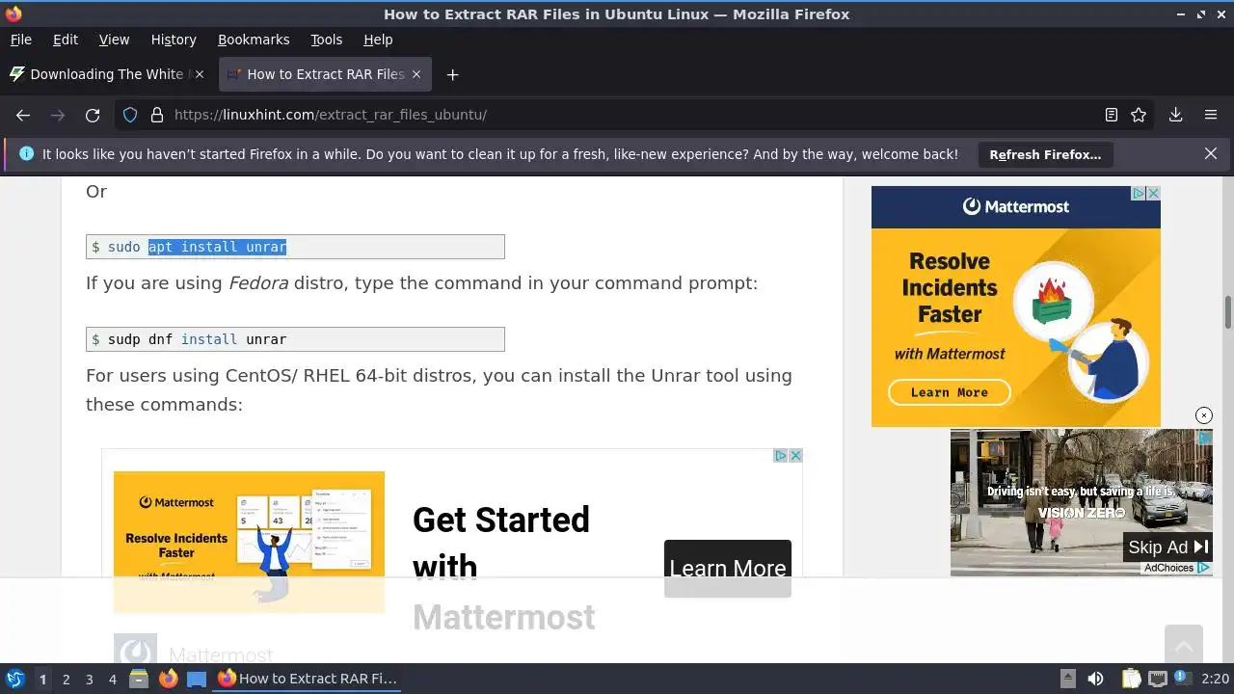The height and width of the screenshot is (694, 1234).
Task: Go back to the previous page
Action: [23, 115]
